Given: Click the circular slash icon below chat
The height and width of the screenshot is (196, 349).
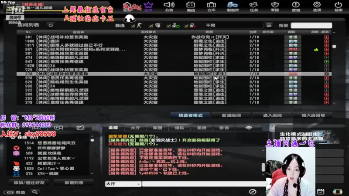Looking at the screenshot, I should (253, 192).
